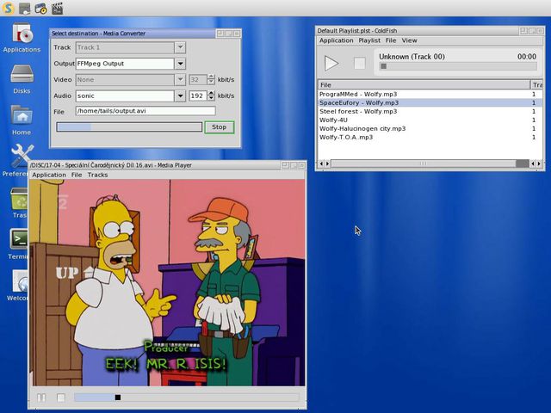
Task: Open ColdFish File menu
Action: pos(391,40)
